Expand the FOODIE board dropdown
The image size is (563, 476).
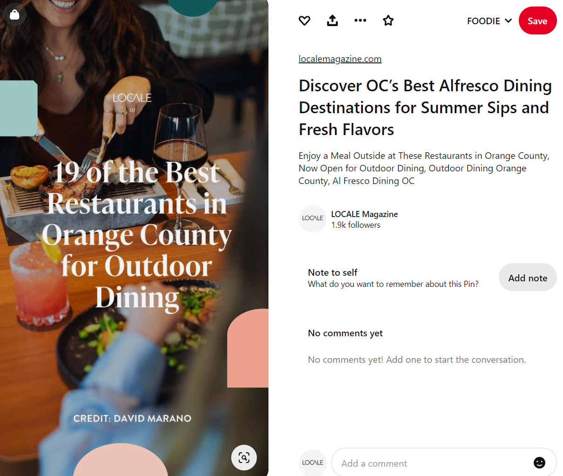pyautogui.click(x=489, y=21)
